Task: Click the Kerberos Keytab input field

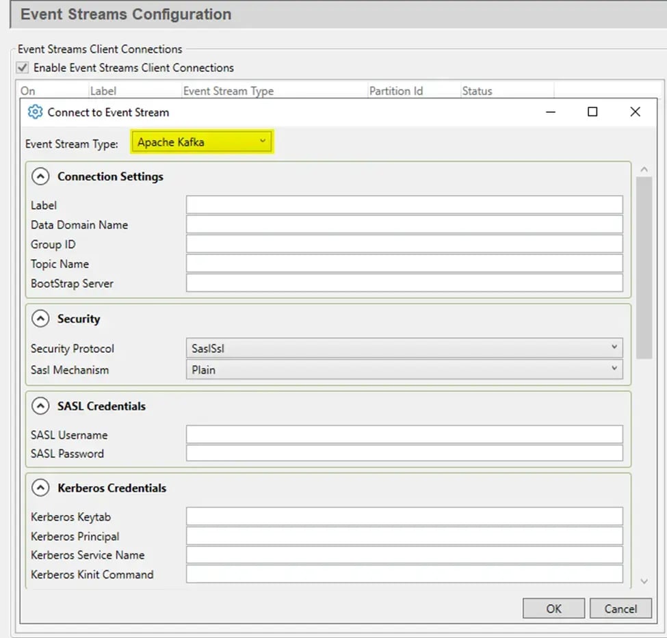Action: pyautogui.click(x=404, y=516)
